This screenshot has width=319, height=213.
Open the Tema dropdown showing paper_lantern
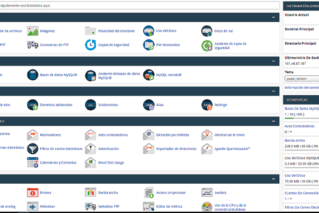(302, 79)
